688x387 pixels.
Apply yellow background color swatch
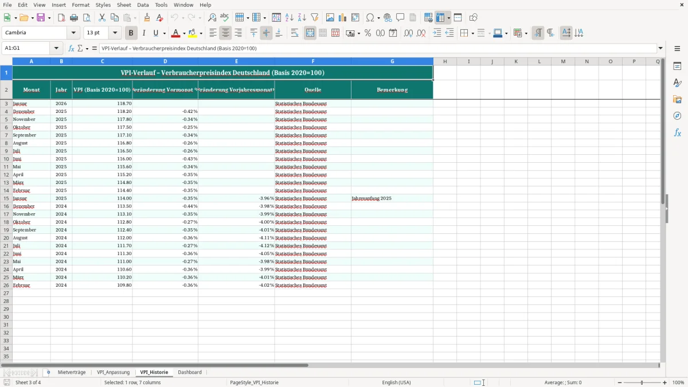pos(193,33)
